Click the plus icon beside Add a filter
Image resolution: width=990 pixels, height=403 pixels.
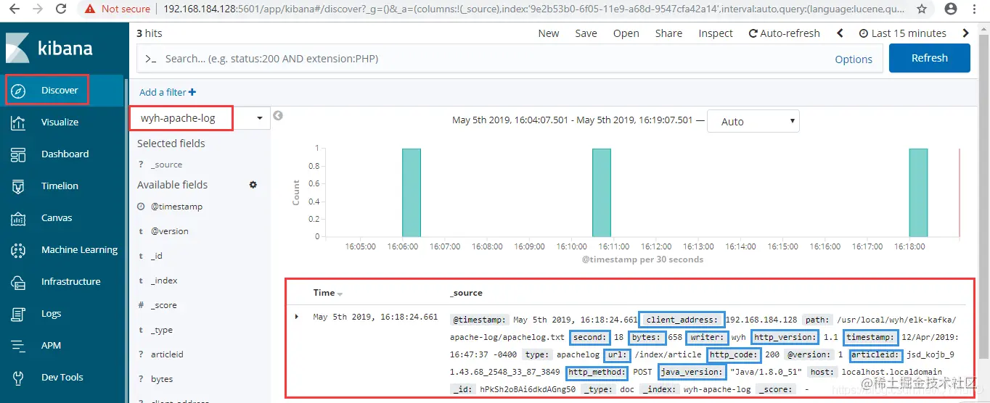tap(192, 92)
